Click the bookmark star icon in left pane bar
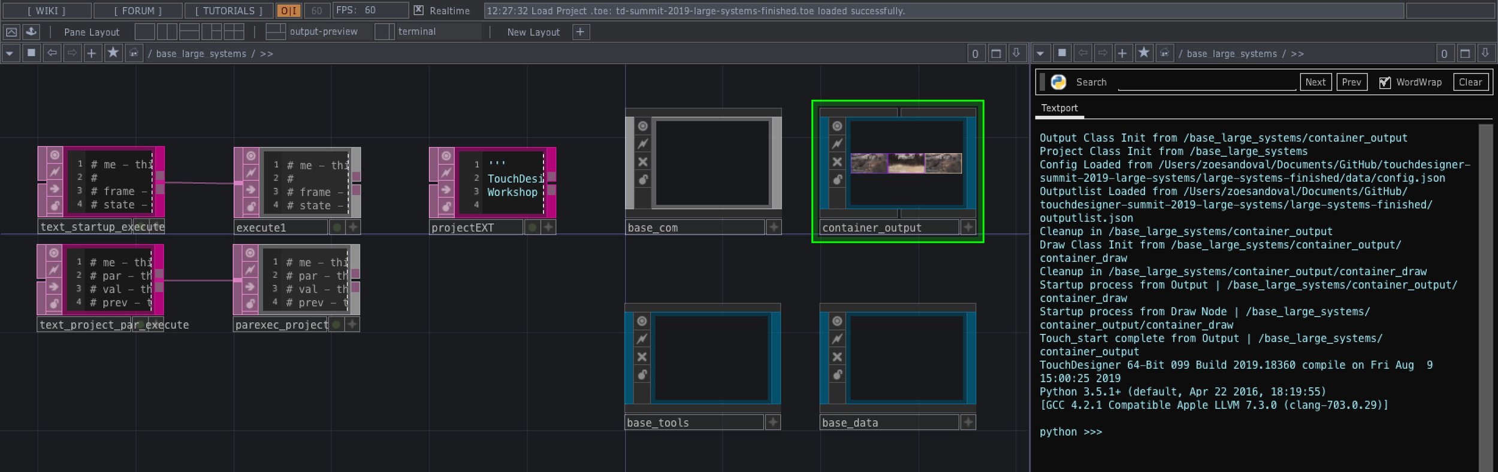Viewport: 1498px width, 472px height. click(113, 53)
